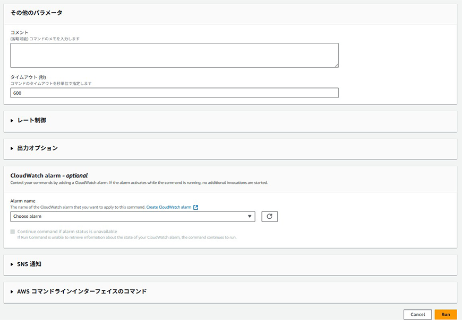Screen dimensions: 462x320
Task: Click the triangle arrow next to 出力オプション
Action: (12, 148)
